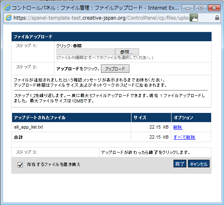Click the Internet Explorer icon in title bar
The image size is (224, 205).
(7, 8)
